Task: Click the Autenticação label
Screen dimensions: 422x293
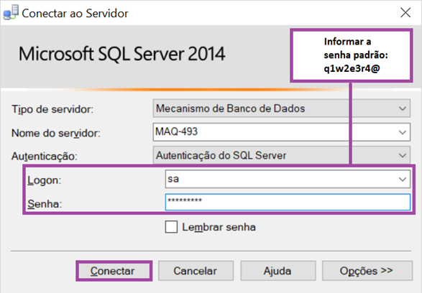Action: [x=44, y=156]
